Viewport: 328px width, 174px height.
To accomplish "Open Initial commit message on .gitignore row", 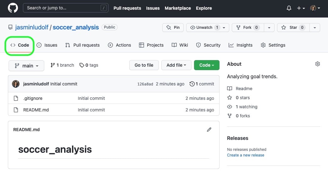I will click(91, 98).
